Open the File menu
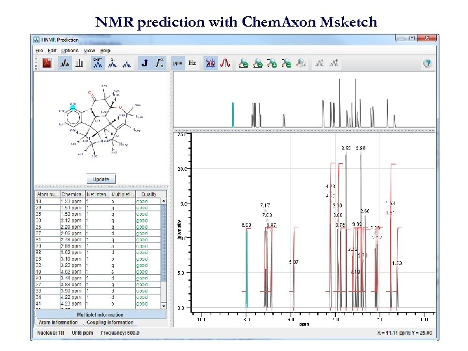The height and width of the screenshot is (351, 468). point(39,51)
